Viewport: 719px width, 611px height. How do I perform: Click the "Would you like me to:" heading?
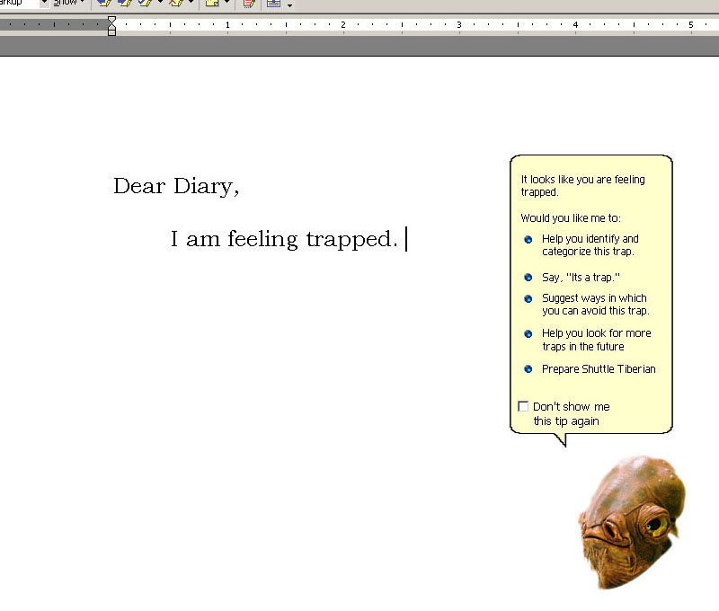(571, 218)
